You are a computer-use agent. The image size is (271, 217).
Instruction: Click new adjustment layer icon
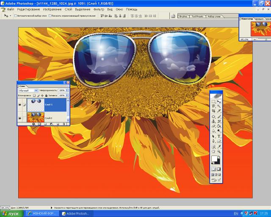pos(51,124)
